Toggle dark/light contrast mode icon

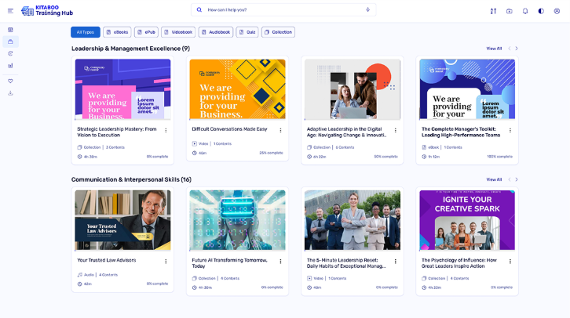[541, 11]
